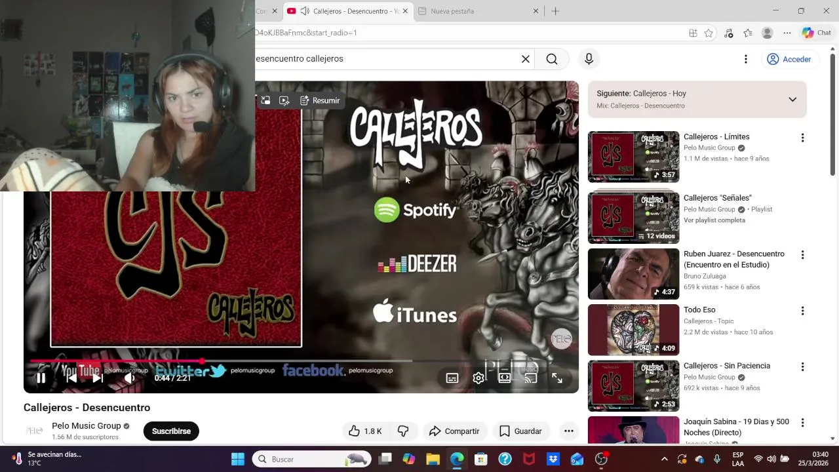839x472 pixels.
Task: Open options for Joaquín Sabina video
Action: tap(802, 423)
